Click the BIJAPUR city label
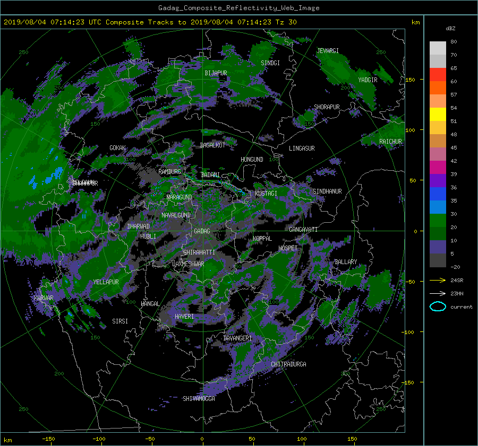Screen dimensions: 478x446 216,73
